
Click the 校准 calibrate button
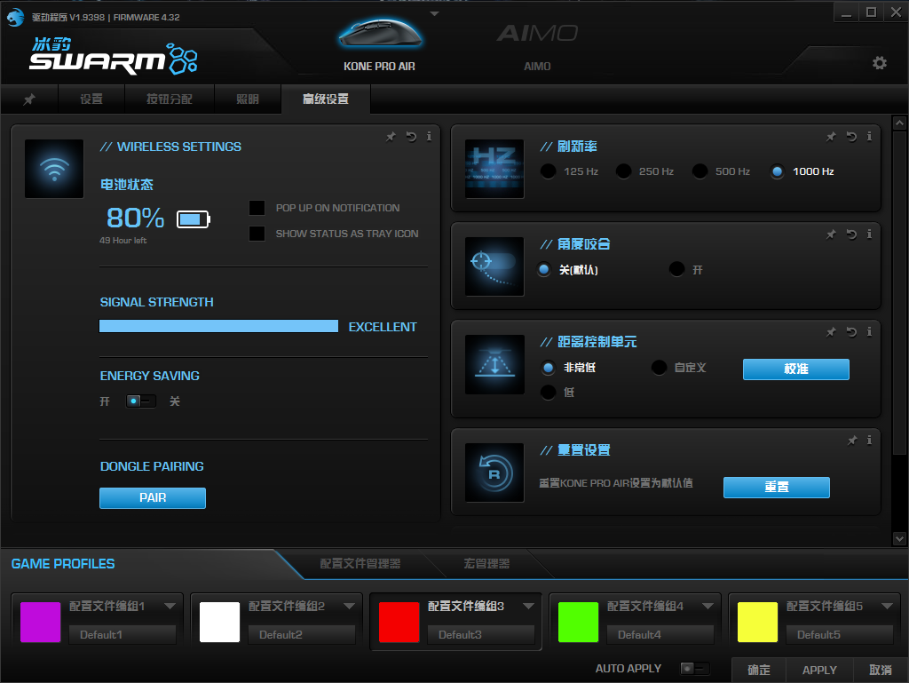click(x=796, y=369)
